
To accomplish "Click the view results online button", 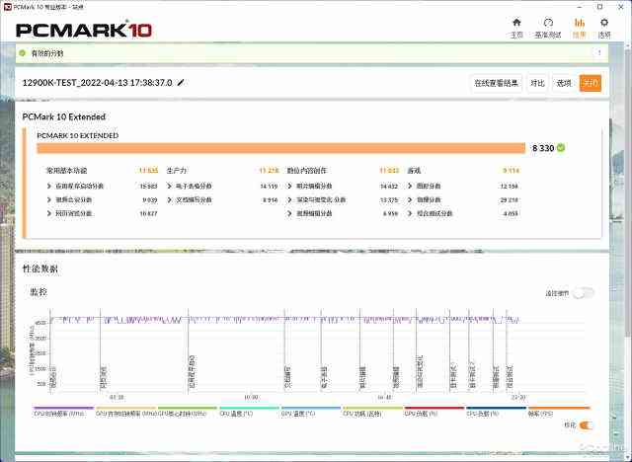I will coord(496,83).
